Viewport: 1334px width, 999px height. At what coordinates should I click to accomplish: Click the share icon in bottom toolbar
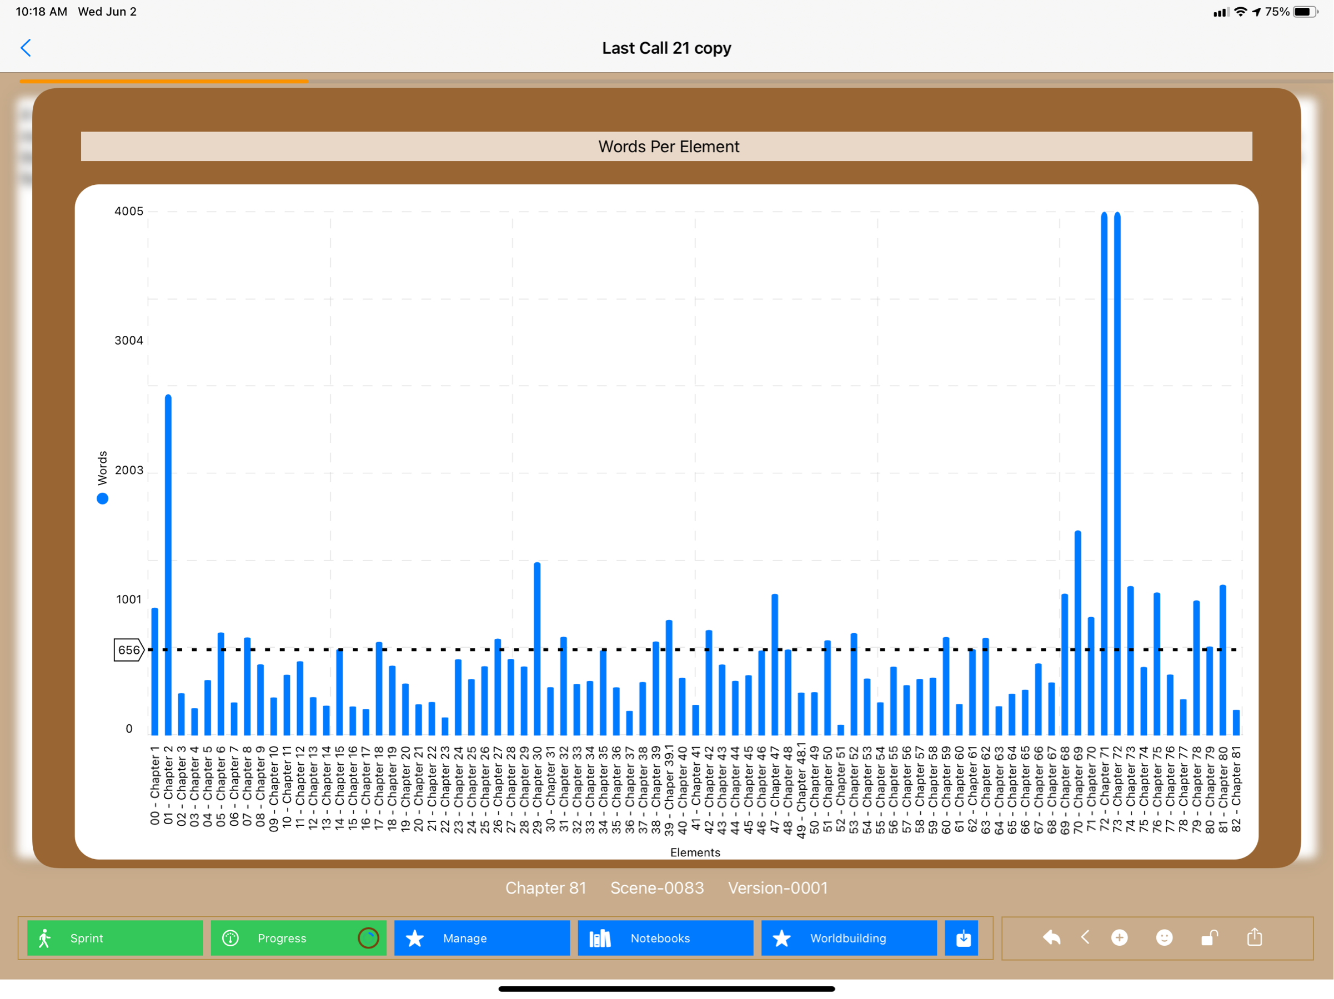(x=1255, y=937)
